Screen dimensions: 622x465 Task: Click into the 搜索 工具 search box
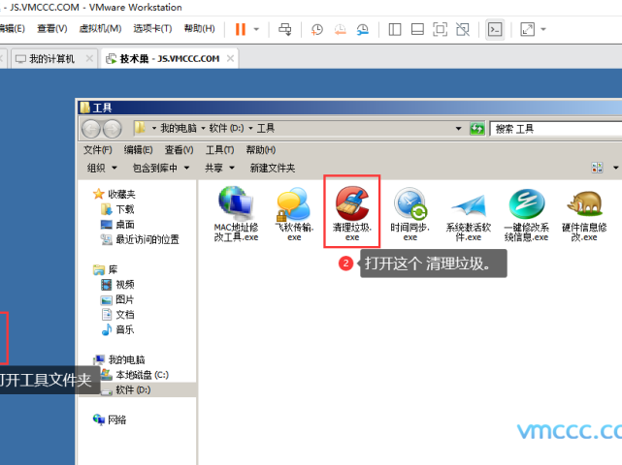point(555,129)
